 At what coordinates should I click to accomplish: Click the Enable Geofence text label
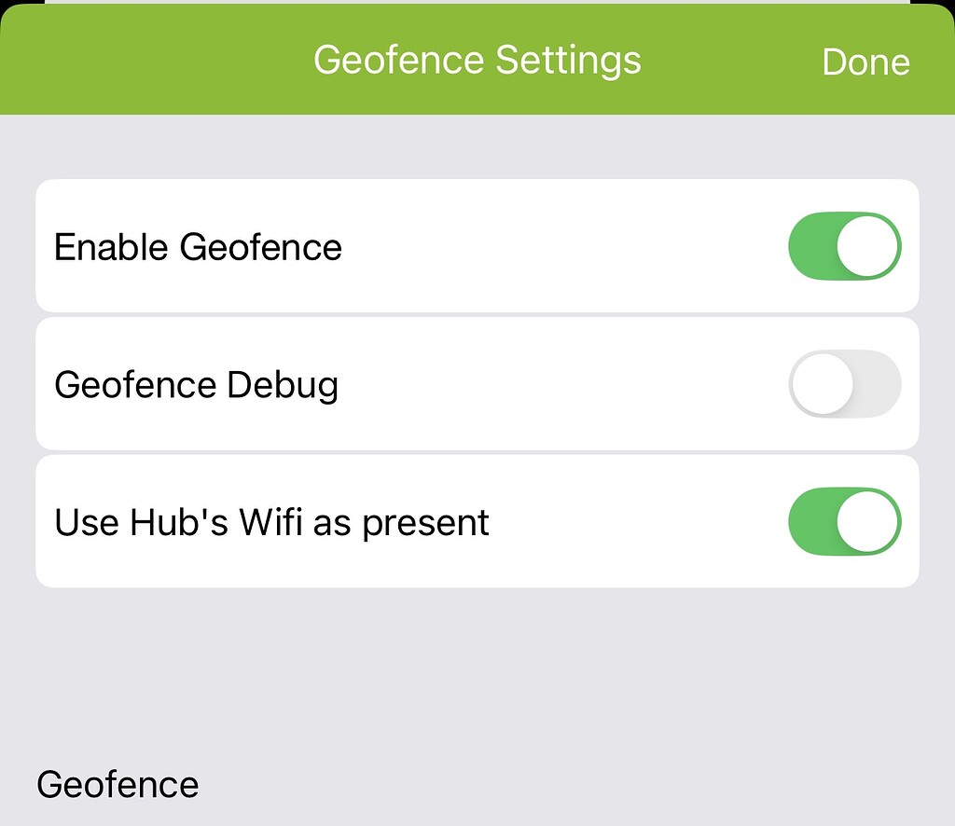[x=199, y=247]
